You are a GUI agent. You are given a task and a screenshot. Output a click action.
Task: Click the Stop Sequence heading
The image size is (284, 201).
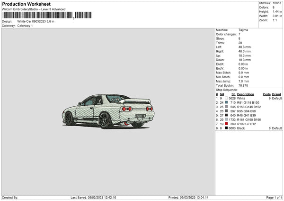(x=227, y=89)
